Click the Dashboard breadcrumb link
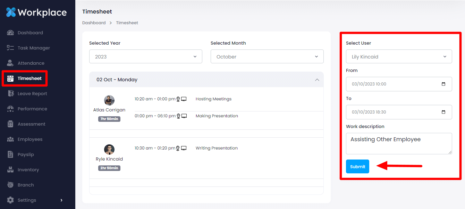 (94, 23)
